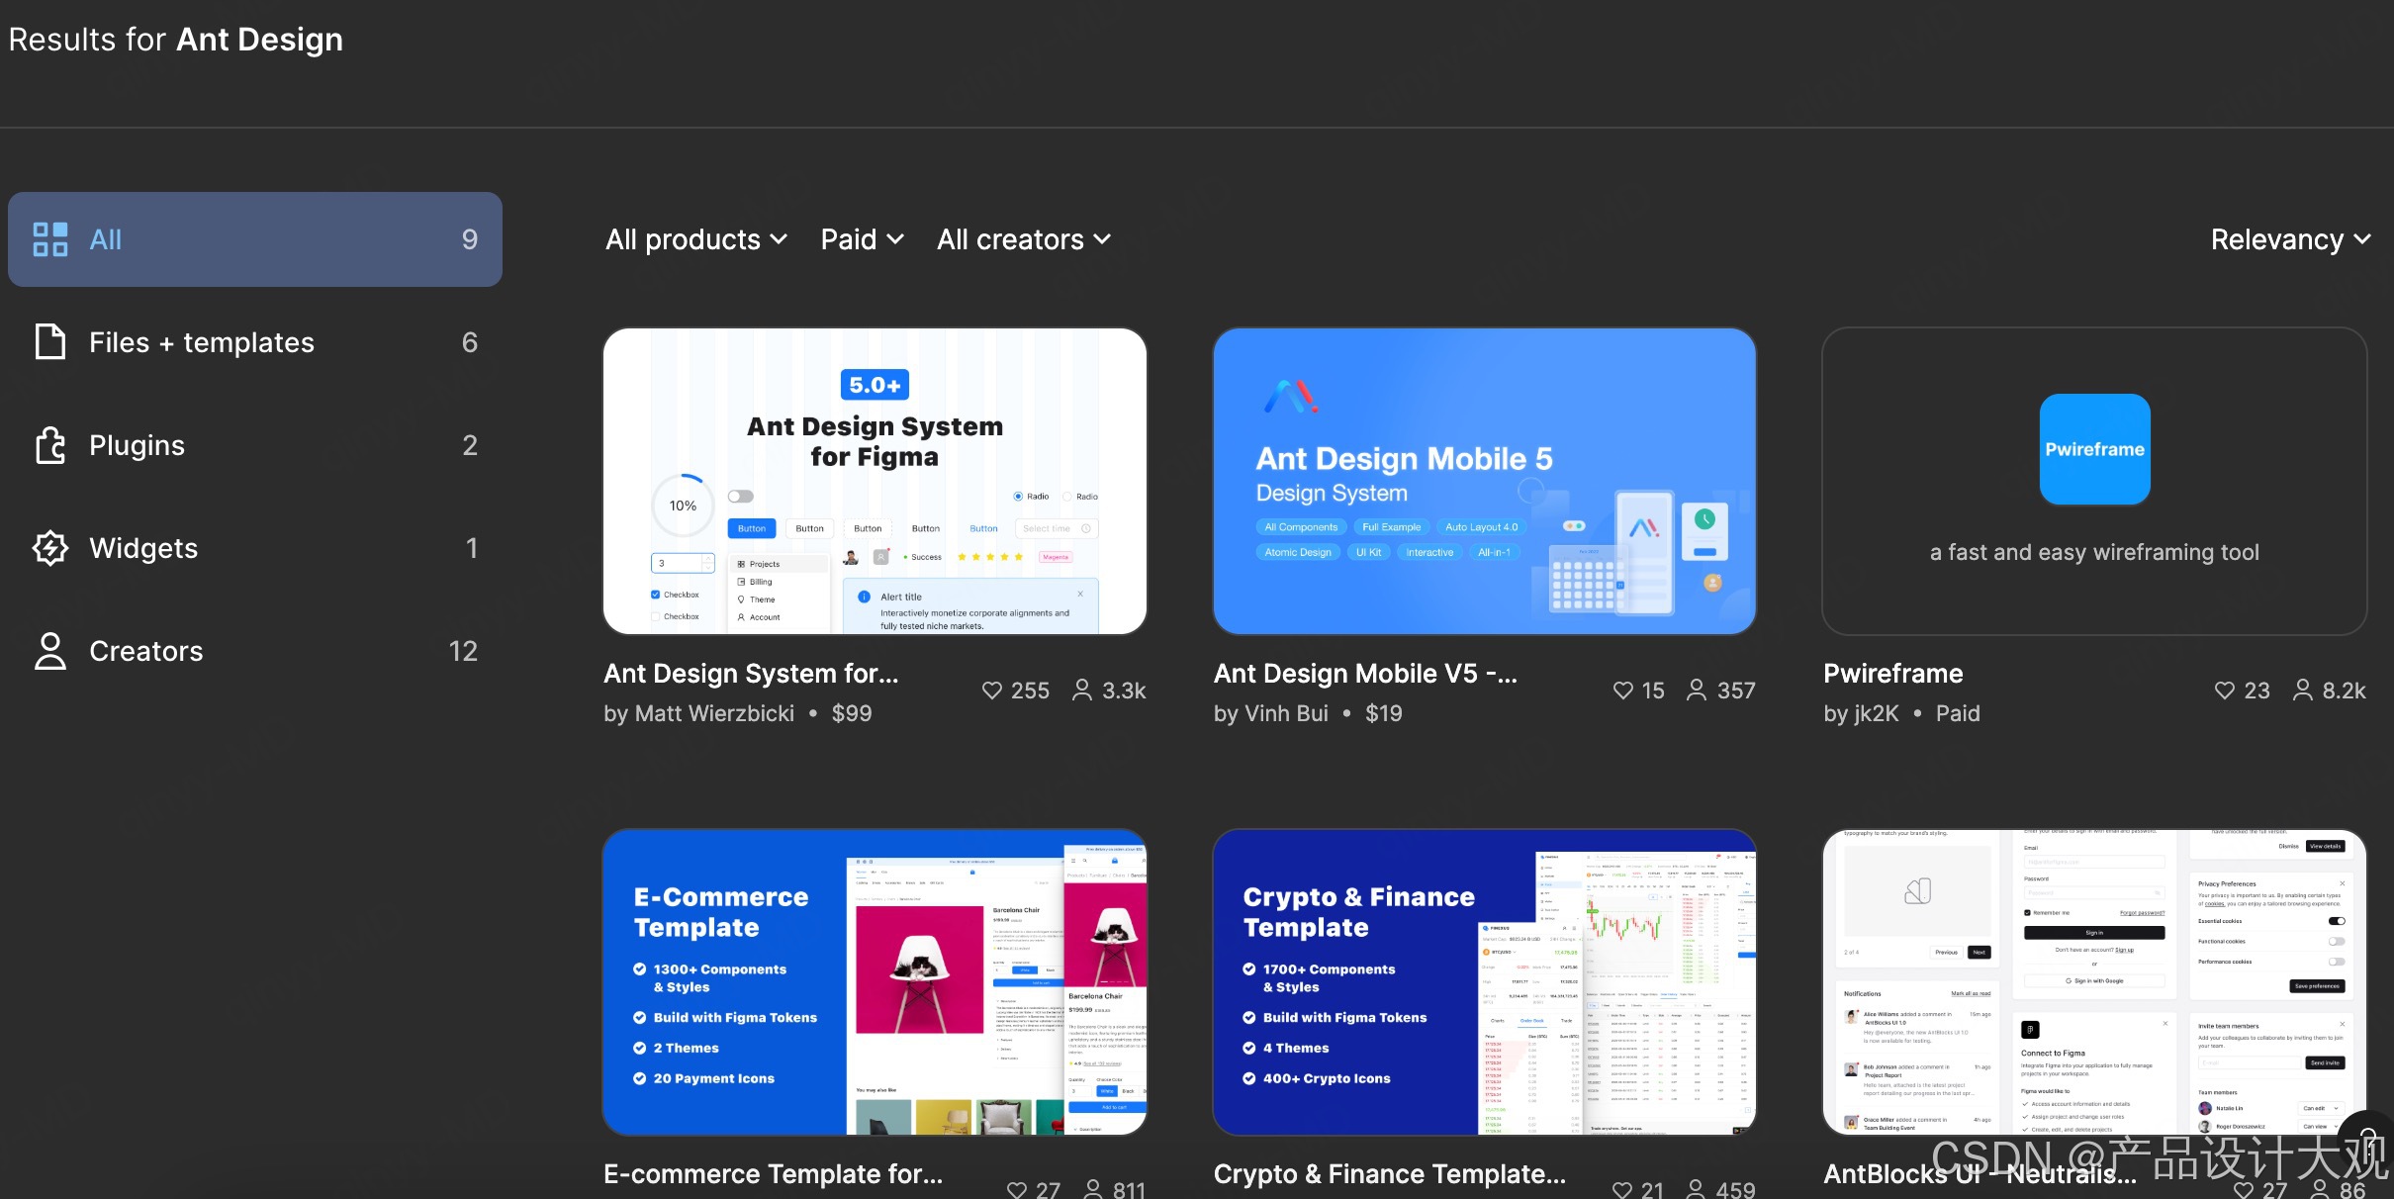Open Ant Design Mobile 5 thumbnail
Image resolution: width=2394 pixels, height=1199 pixels.
pyautogui.click(x=1484, y=482)
